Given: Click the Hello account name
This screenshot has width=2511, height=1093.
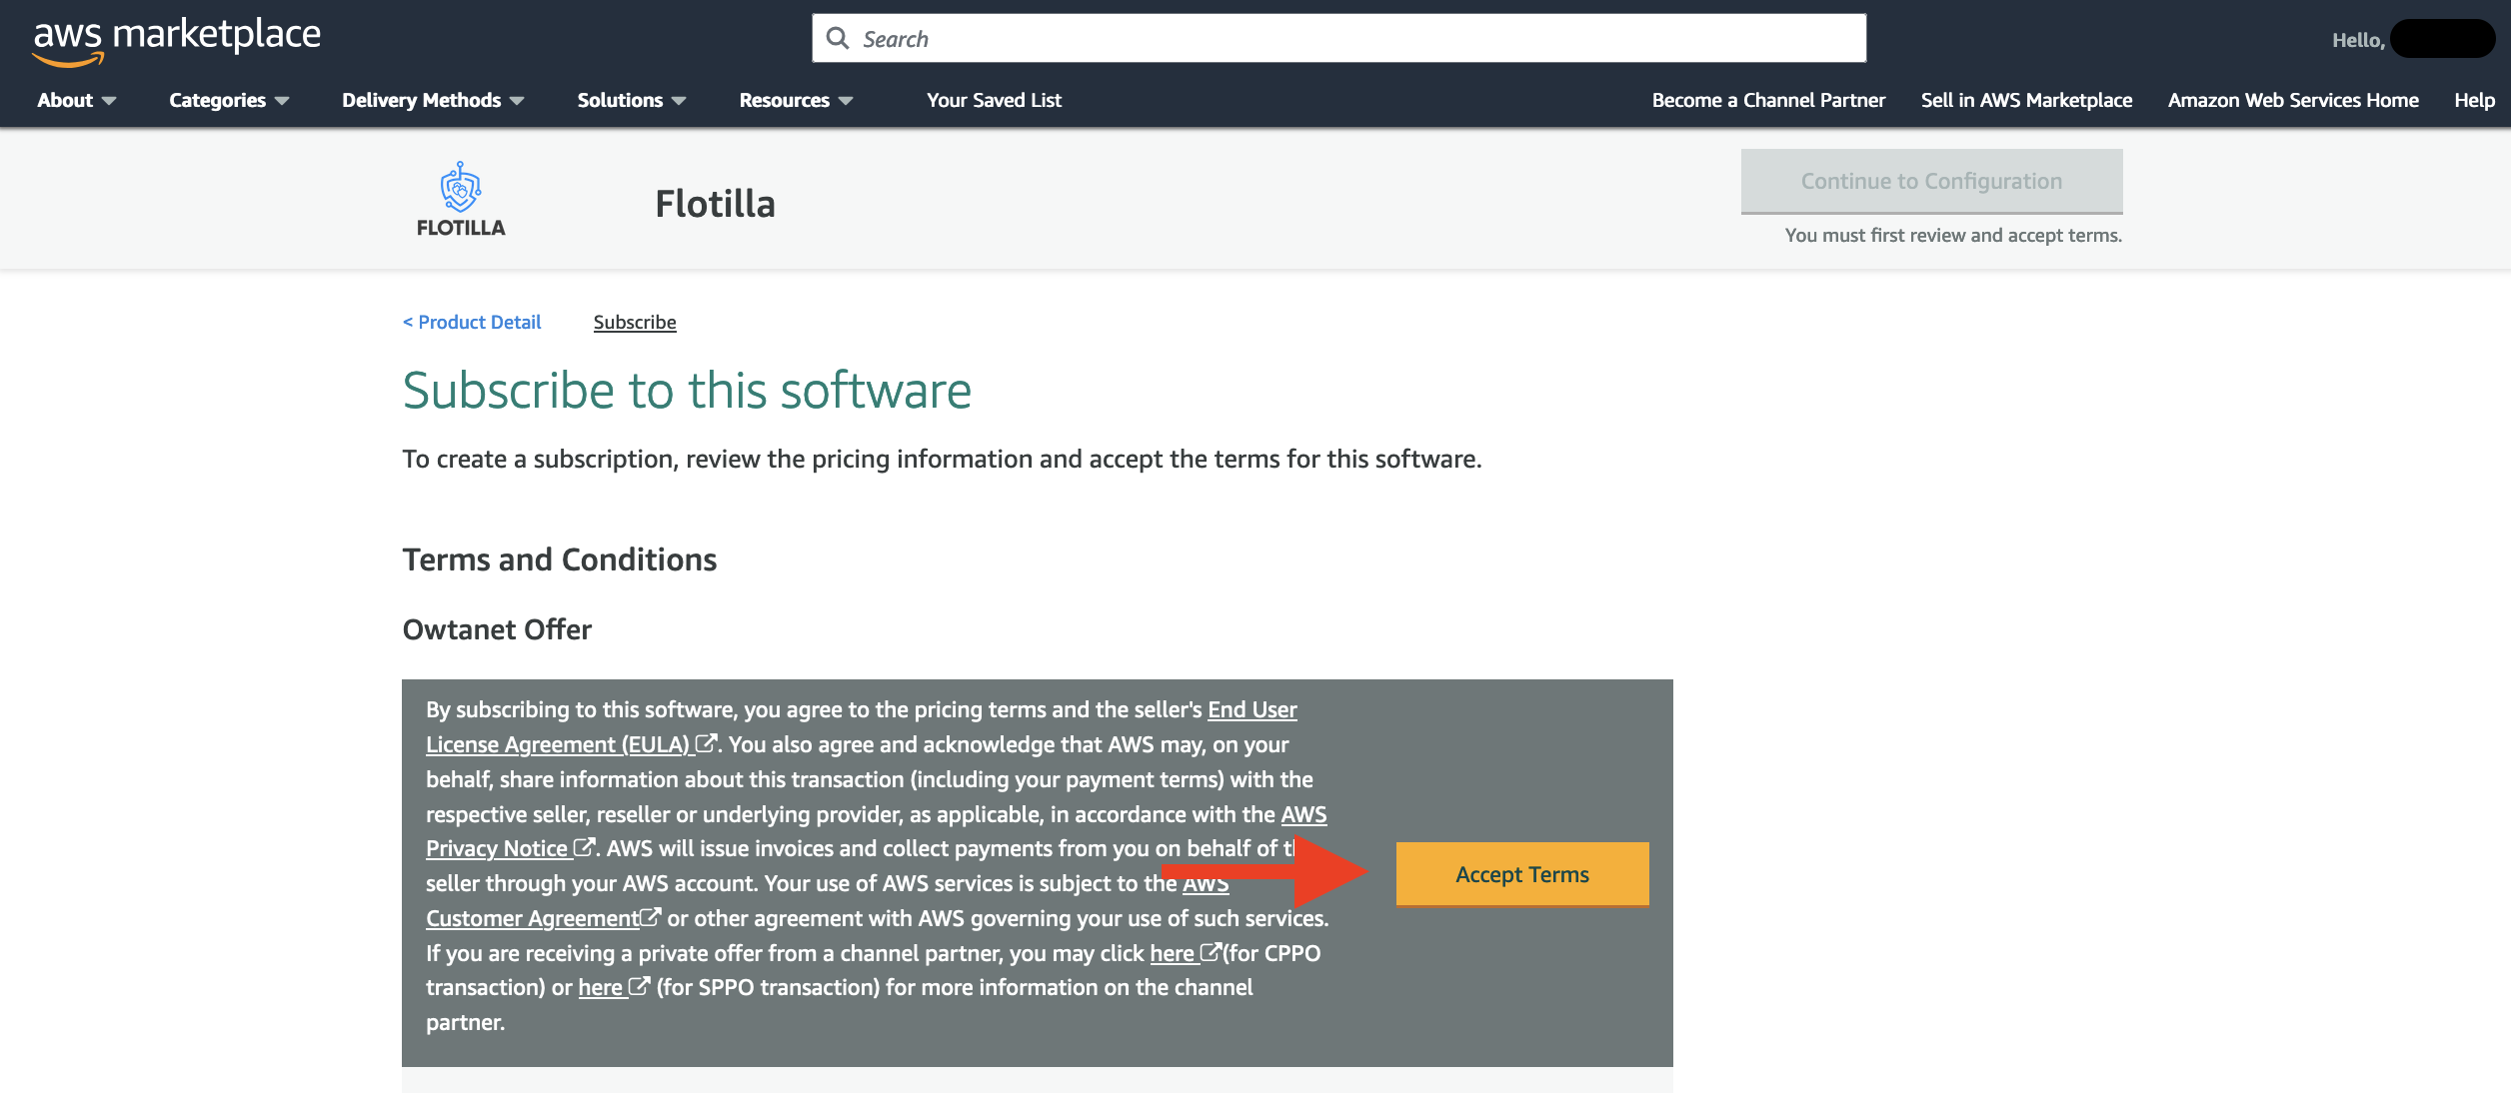Looking at the screenshot, I should 2413,39.
